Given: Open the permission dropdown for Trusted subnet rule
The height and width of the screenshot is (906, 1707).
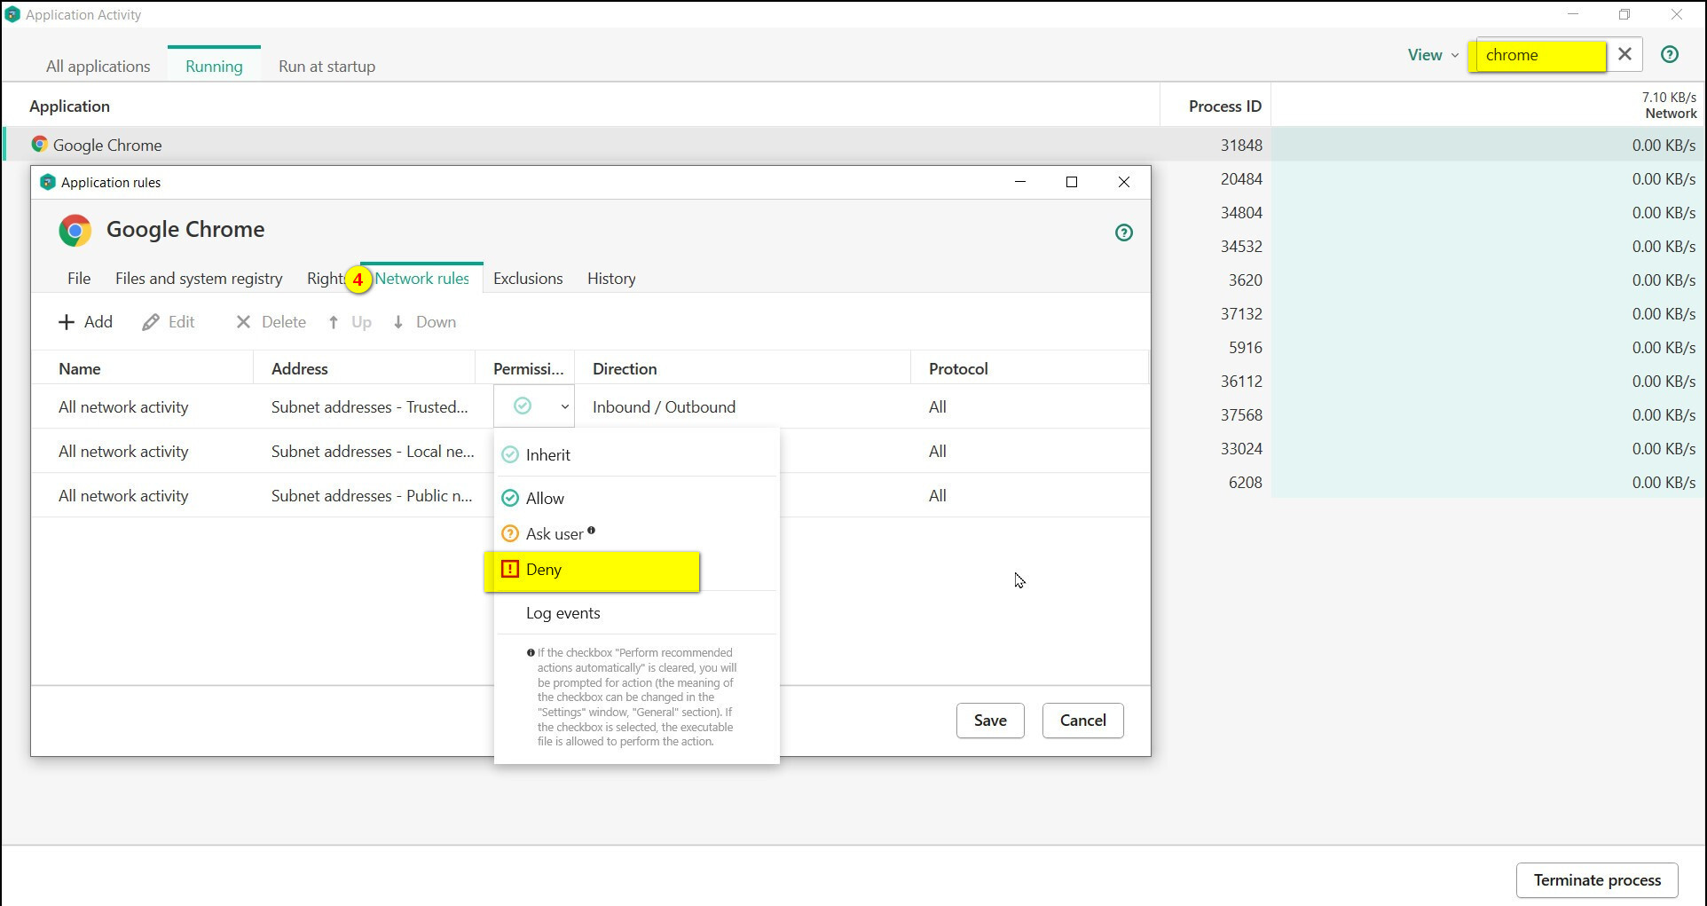Looking at the screenshot, I should 534,406.
